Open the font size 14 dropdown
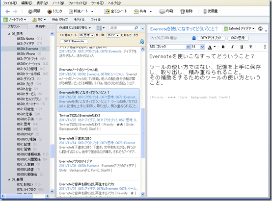The width and height of the screenshot is (272, 201). point(202,47)
